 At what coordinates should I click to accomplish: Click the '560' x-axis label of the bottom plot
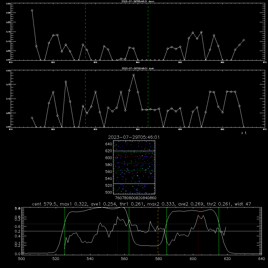[x=124, y=259]
